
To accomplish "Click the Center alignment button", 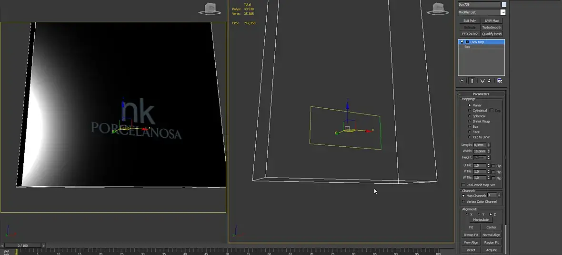I will click(x=492, y=227).
